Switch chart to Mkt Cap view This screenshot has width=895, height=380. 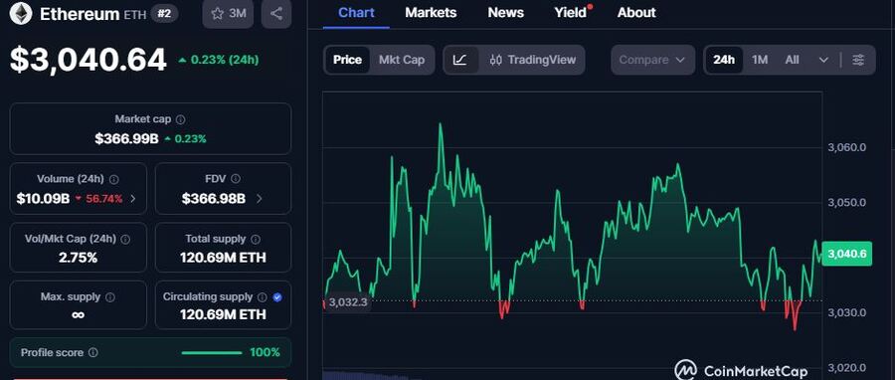click(x=402, y=60)
